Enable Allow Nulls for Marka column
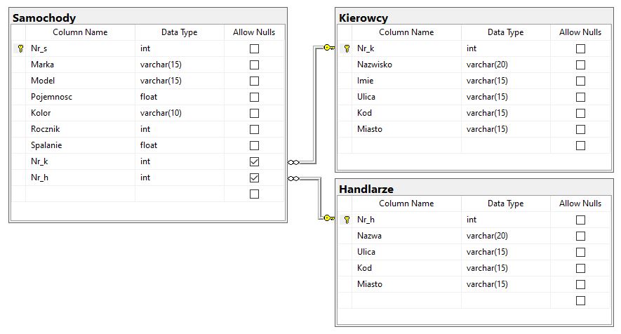 (x=254, y=65)
